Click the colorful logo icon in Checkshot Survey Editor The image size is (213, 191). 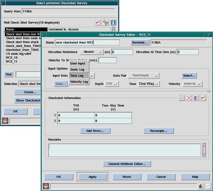tap(46, 186)
